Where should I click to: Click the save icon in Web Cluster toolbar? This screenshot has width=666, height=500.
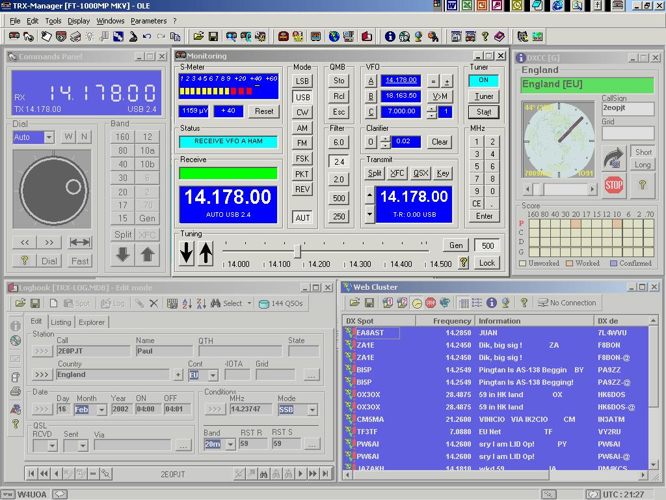[x=369, y=303]
